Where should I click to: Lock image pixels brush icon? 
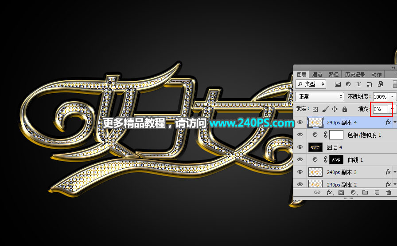click(325, 109)
